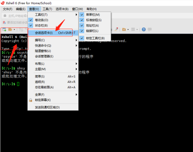Click the terminal prompt cursor line
This screenshot has width=193, height=152.
(x=10, y=84)
